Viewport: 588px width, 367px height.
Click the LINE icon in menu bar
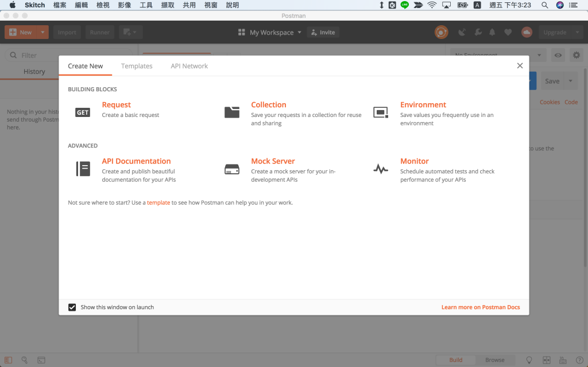tap(405, 5)
